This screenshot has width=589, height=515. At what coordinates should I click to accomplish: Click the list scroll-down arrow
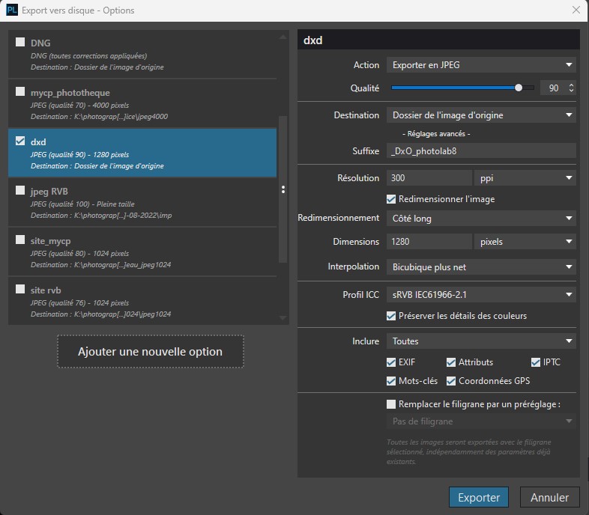(283, 318)
